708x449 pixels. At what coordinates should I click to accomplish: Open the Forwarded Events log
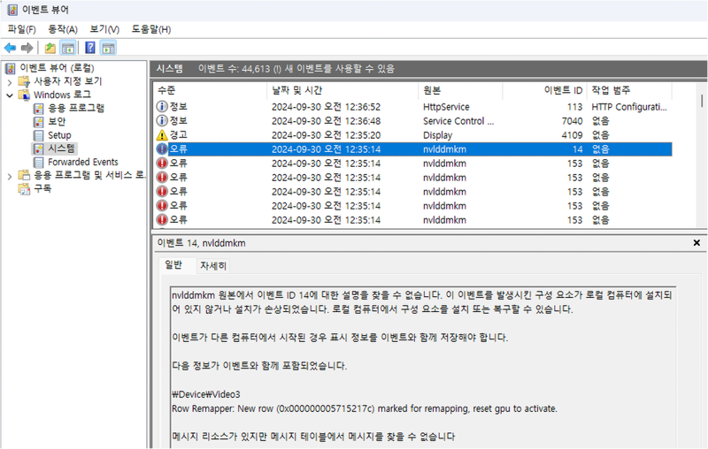[x=83, y=162]
